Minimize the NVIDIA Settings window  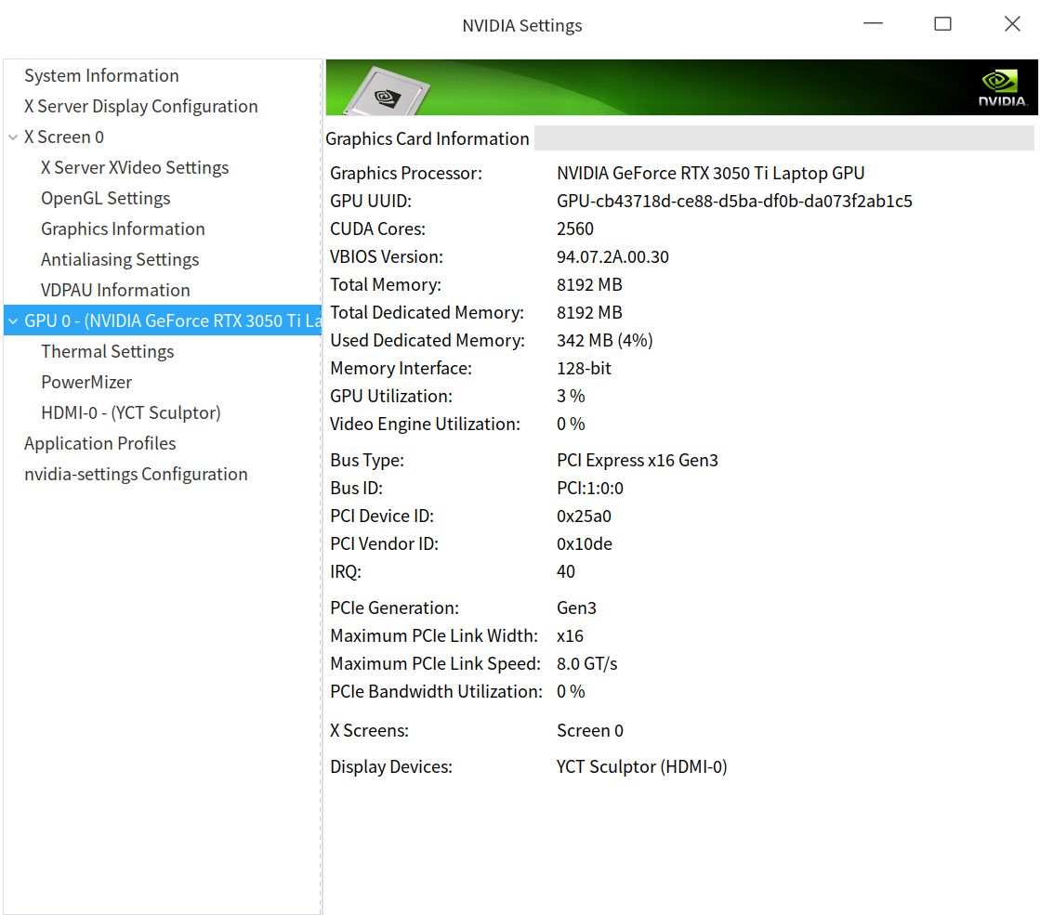pyautogui.click(x=873, y=25)
